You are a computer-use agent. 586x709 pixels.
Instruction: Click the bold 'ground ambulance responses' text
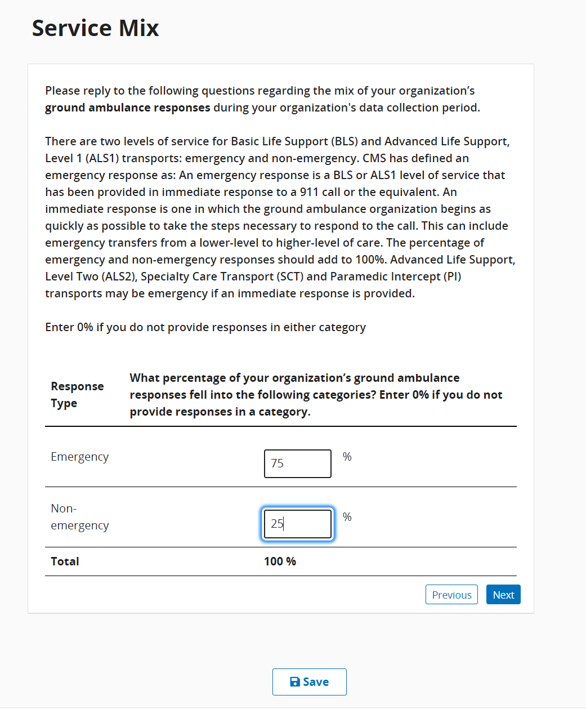click(x=127, y=108)
